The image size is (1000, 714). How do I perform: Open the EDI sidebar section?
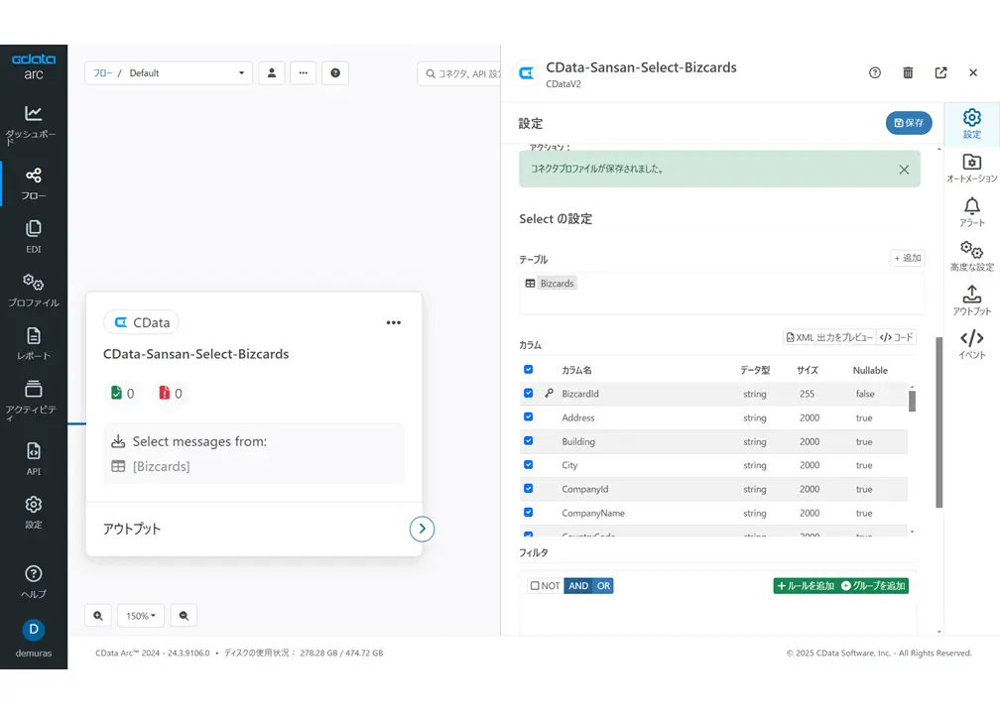[33, 236]
